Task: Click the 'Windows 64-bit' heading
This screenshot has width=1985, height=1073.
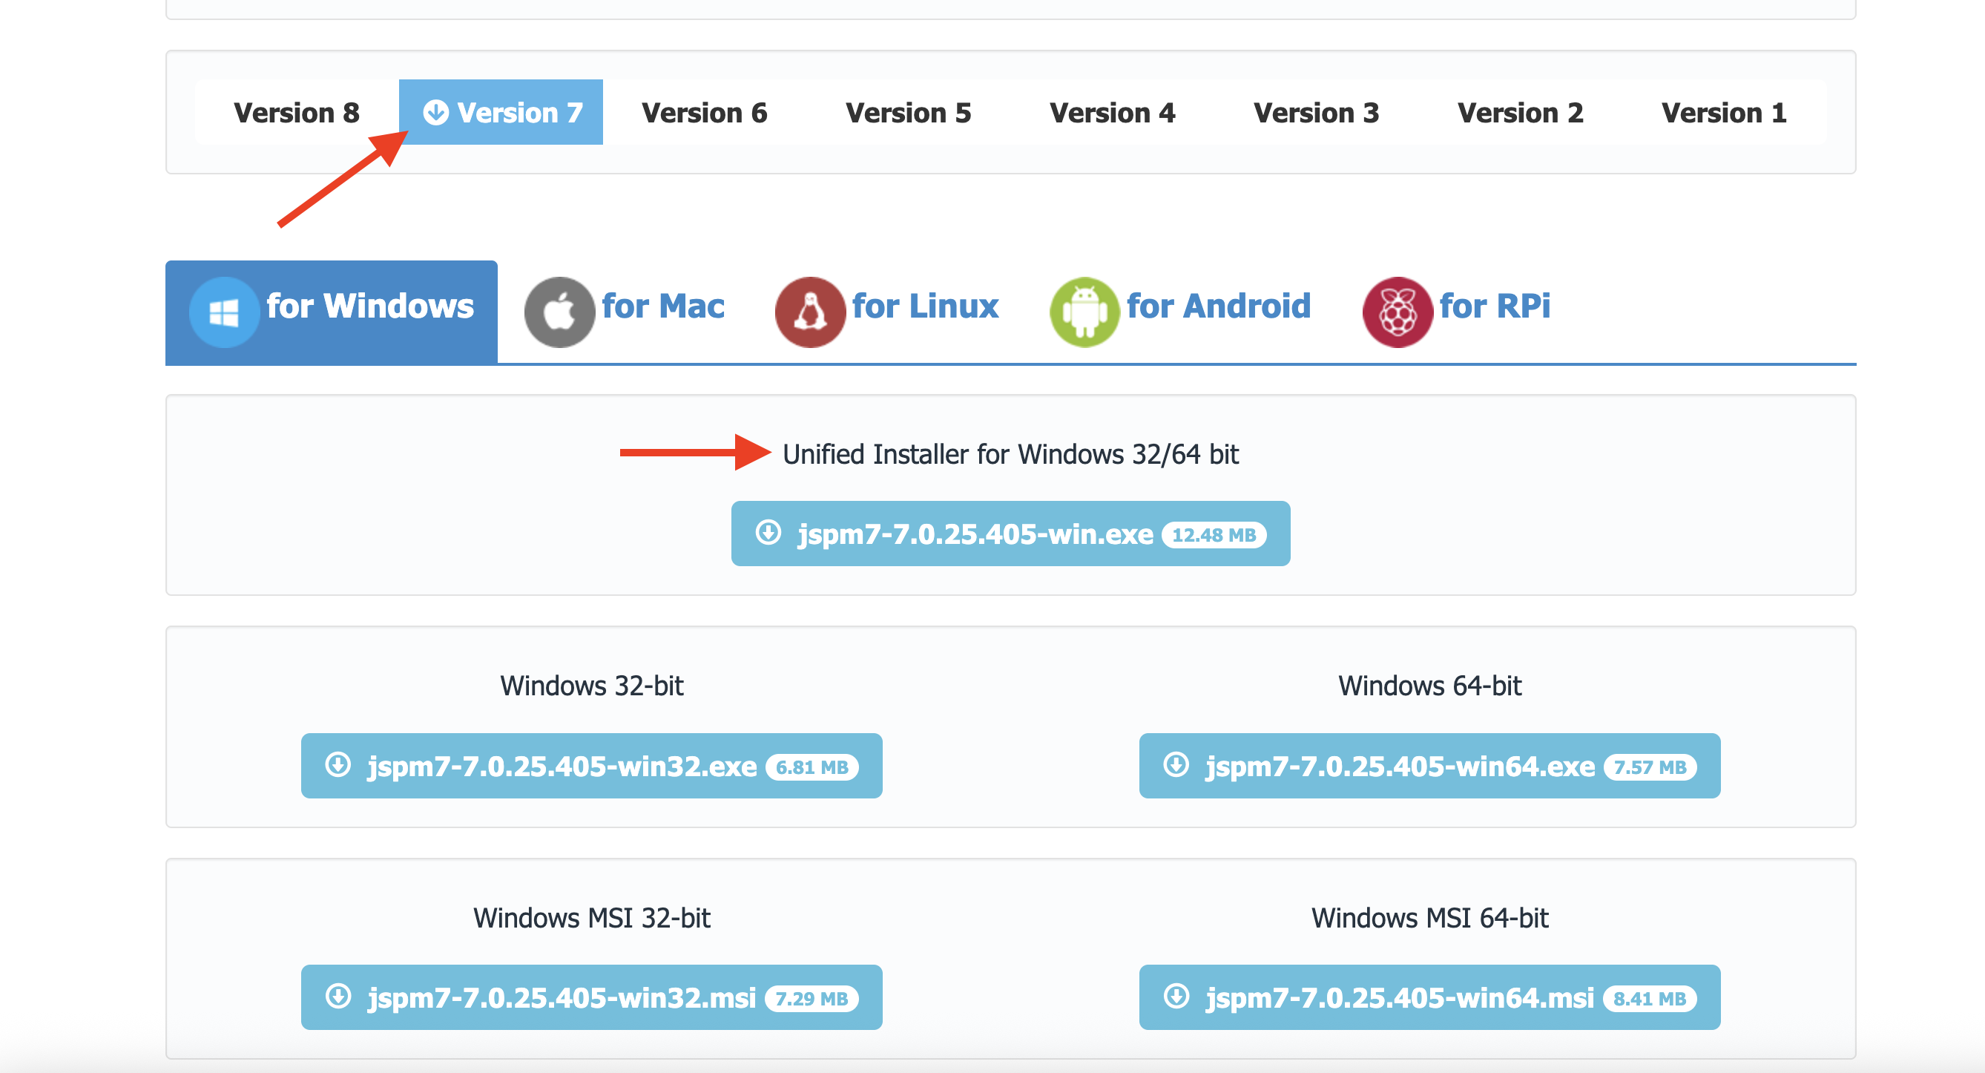Action: pyautogui.click(x=1429, y=685)
